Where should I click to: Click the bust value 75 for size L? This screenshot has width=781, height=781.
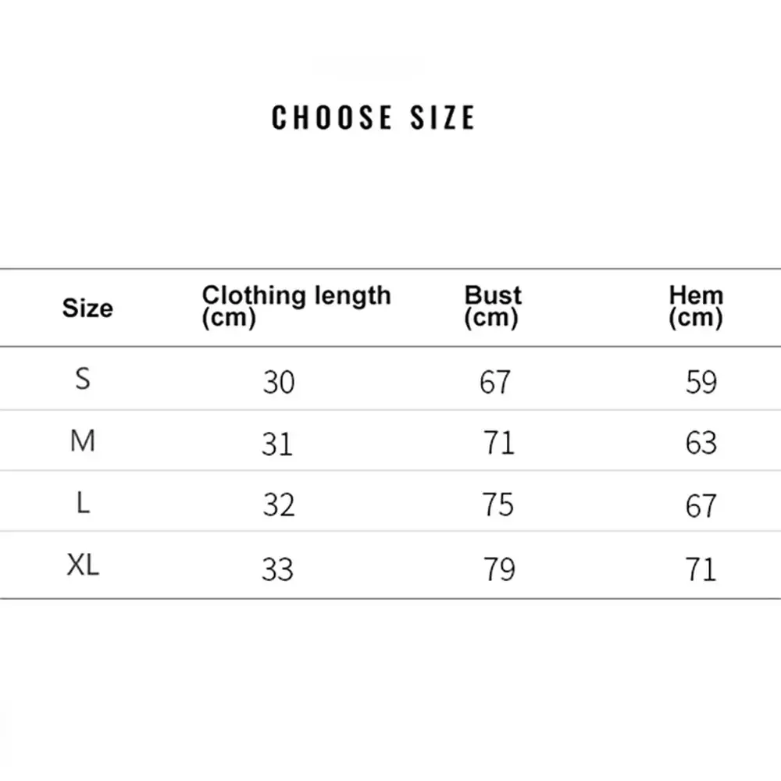tap(497, 505)
